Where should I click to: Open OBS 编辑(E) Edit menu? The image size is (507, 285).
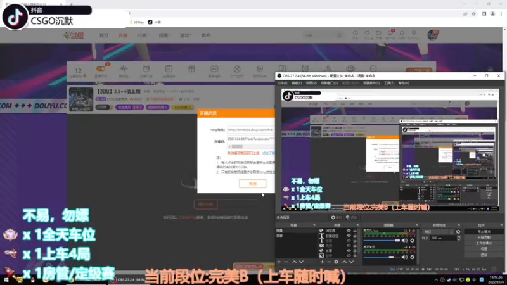click(297, 83)
